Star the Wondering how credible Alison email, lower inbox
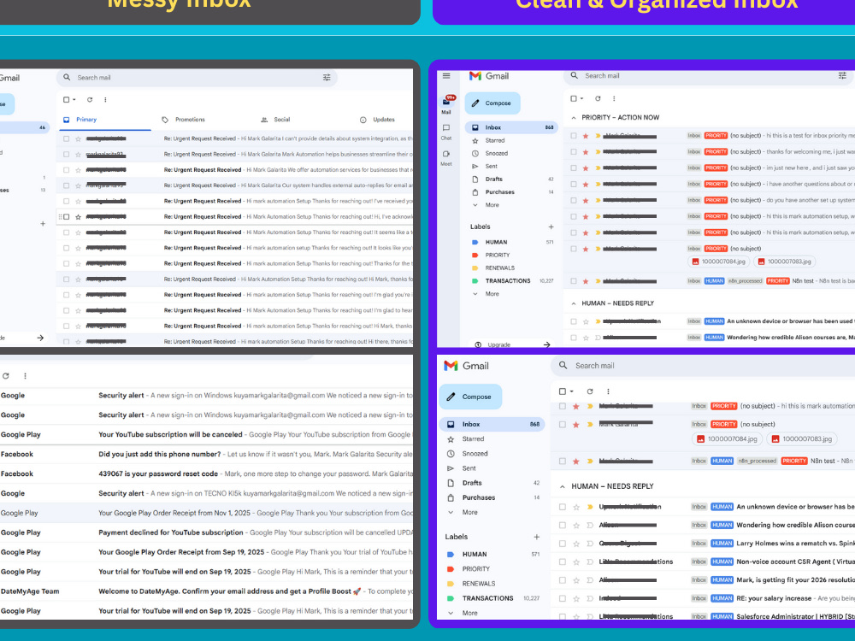855x641 pixels. coord(576,525)
